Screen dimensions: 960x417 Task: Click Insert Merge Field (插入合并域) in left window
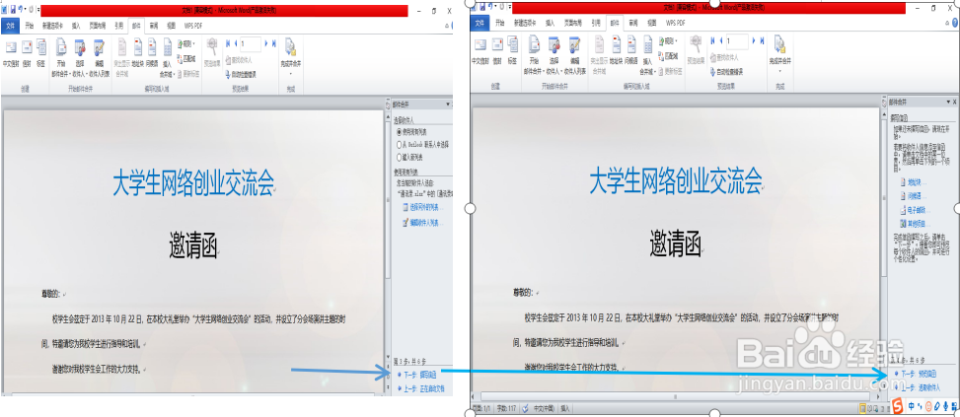pyautogui.click(x=167, y=57)
